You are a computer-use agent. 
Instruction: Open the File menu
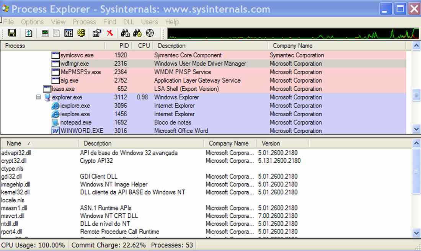coord(8,22)
